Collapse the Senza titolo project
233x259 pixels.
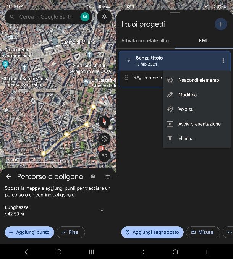128,61
